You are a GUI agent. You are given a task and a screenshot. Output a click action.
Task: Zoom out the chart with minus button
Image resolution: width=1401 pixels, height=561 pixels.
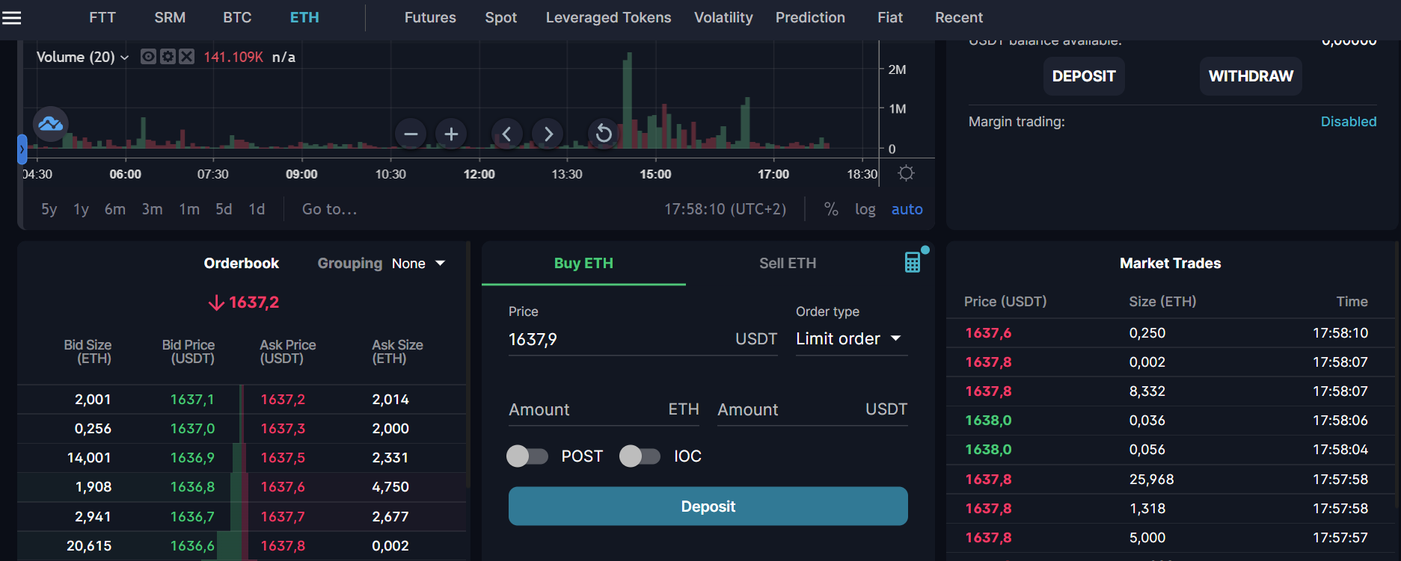[x=411, y=134]
